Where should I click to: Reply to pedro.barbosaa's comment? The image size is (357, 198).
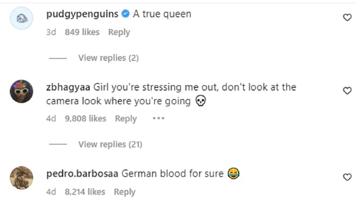(125, 192)
